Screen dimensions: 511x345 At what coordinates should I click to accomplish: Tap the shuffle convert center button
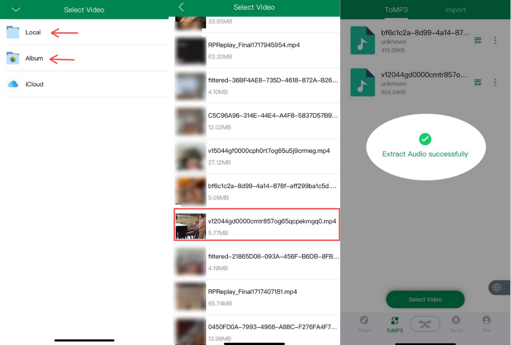[x=425, y=324]
